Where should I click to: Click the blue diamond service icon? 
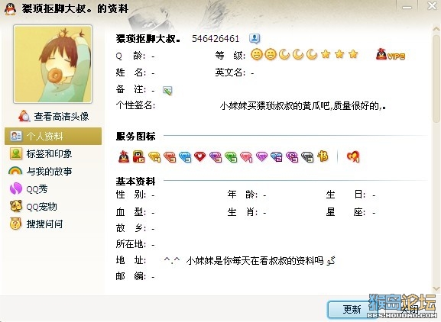185,157
